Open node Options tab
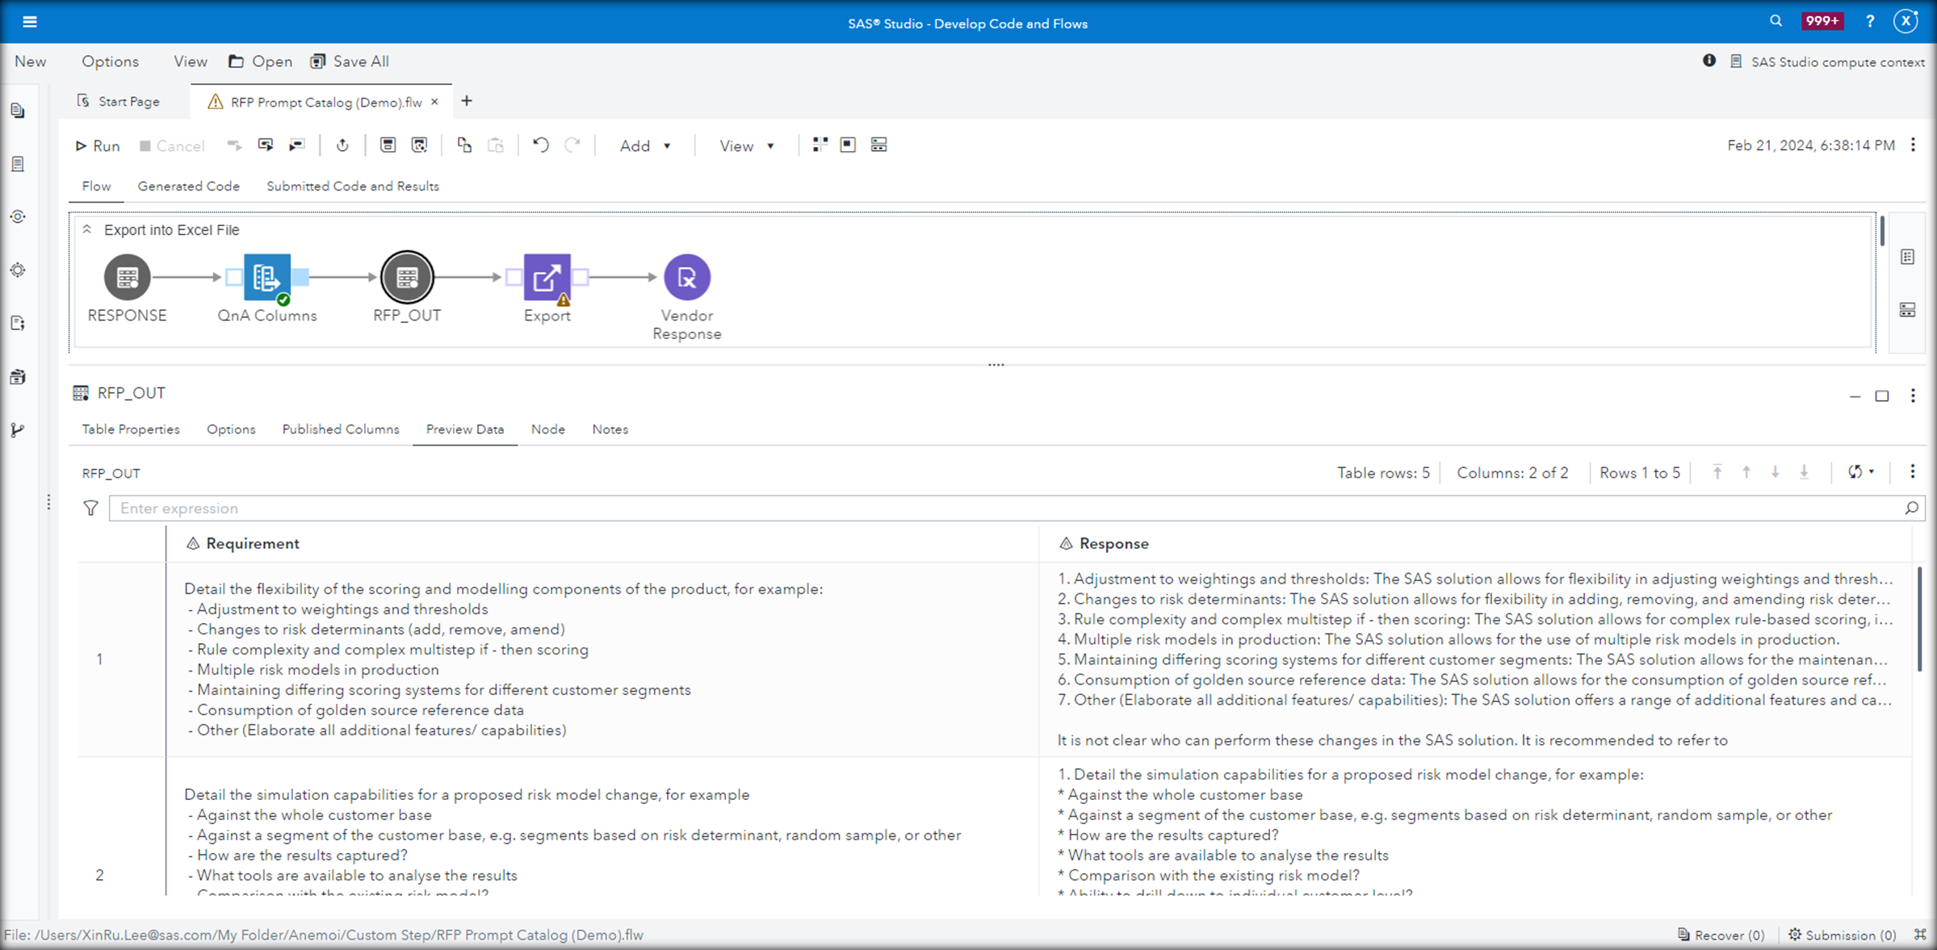The width and height of the screenshot is (1937, 950). pos(231,429)
